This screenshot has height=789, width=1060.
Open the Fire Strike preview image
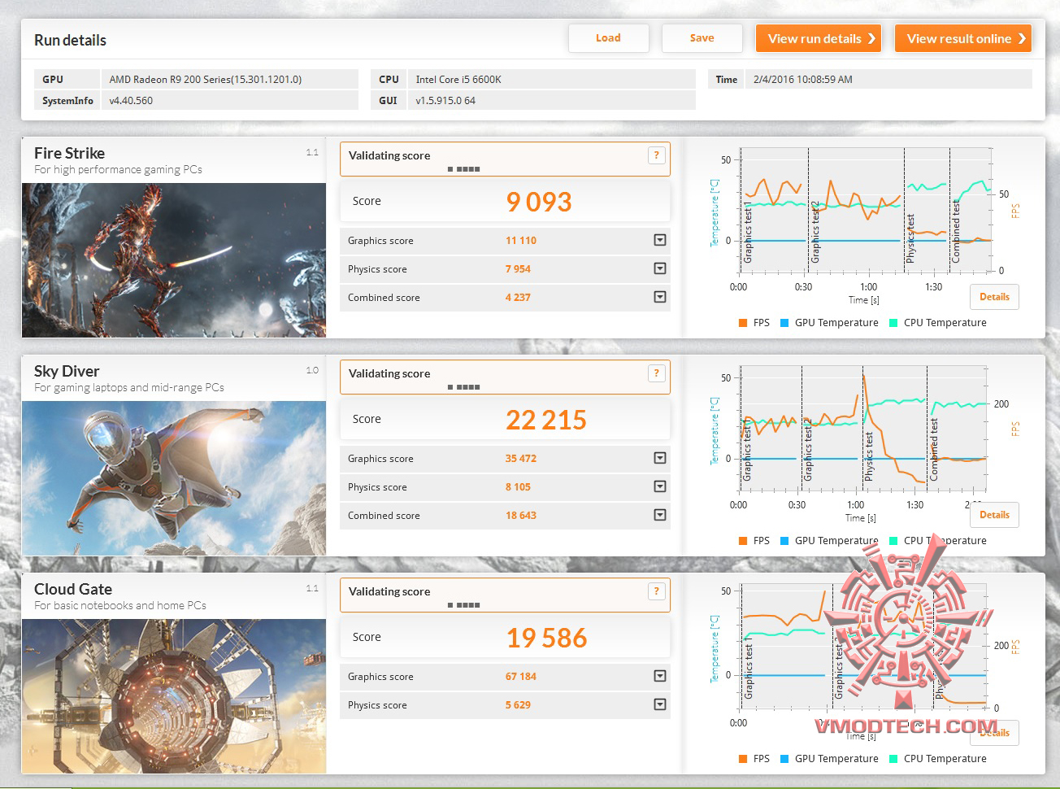coord(174,260)
